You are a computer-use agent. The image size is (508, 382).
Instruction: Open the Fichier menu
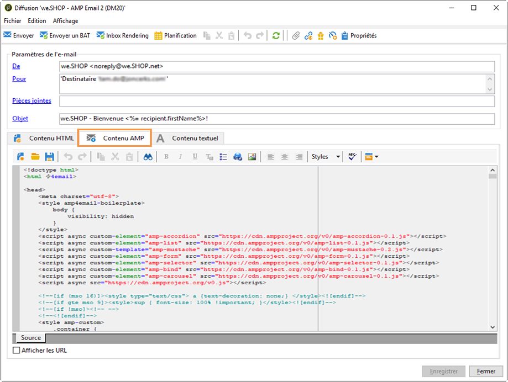point(13,21)
